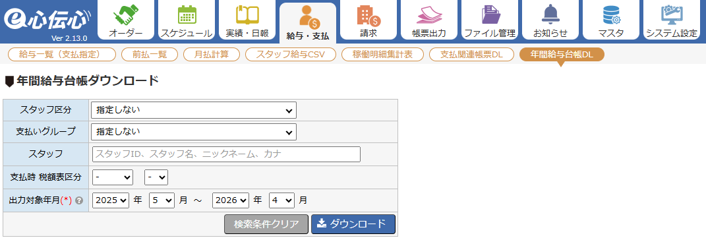Open the first 支払時 税額表区分 dropdown

tap(113, 177)
